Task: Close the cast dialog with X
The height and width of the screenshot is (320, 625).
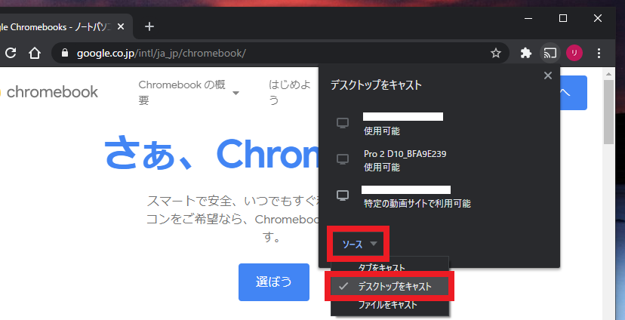Action: click(548, 75)
